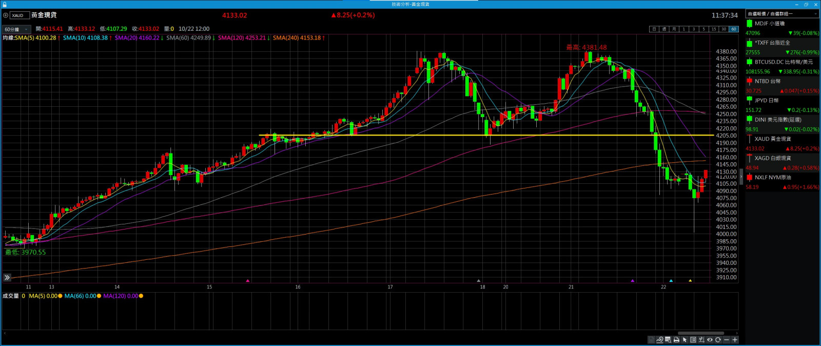Click the drawing tools trend line icon
This screenshot has width=821, height=346.
(660, 340)
